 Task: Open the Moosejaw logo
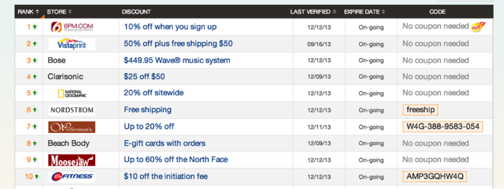72,160
